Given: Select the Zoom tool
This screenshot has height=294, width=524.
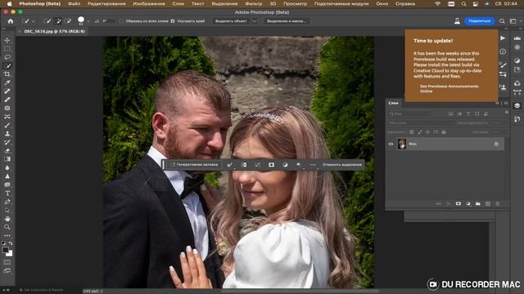Looking at the screenshot, I should pyautogui.click(x=7, y=227).
